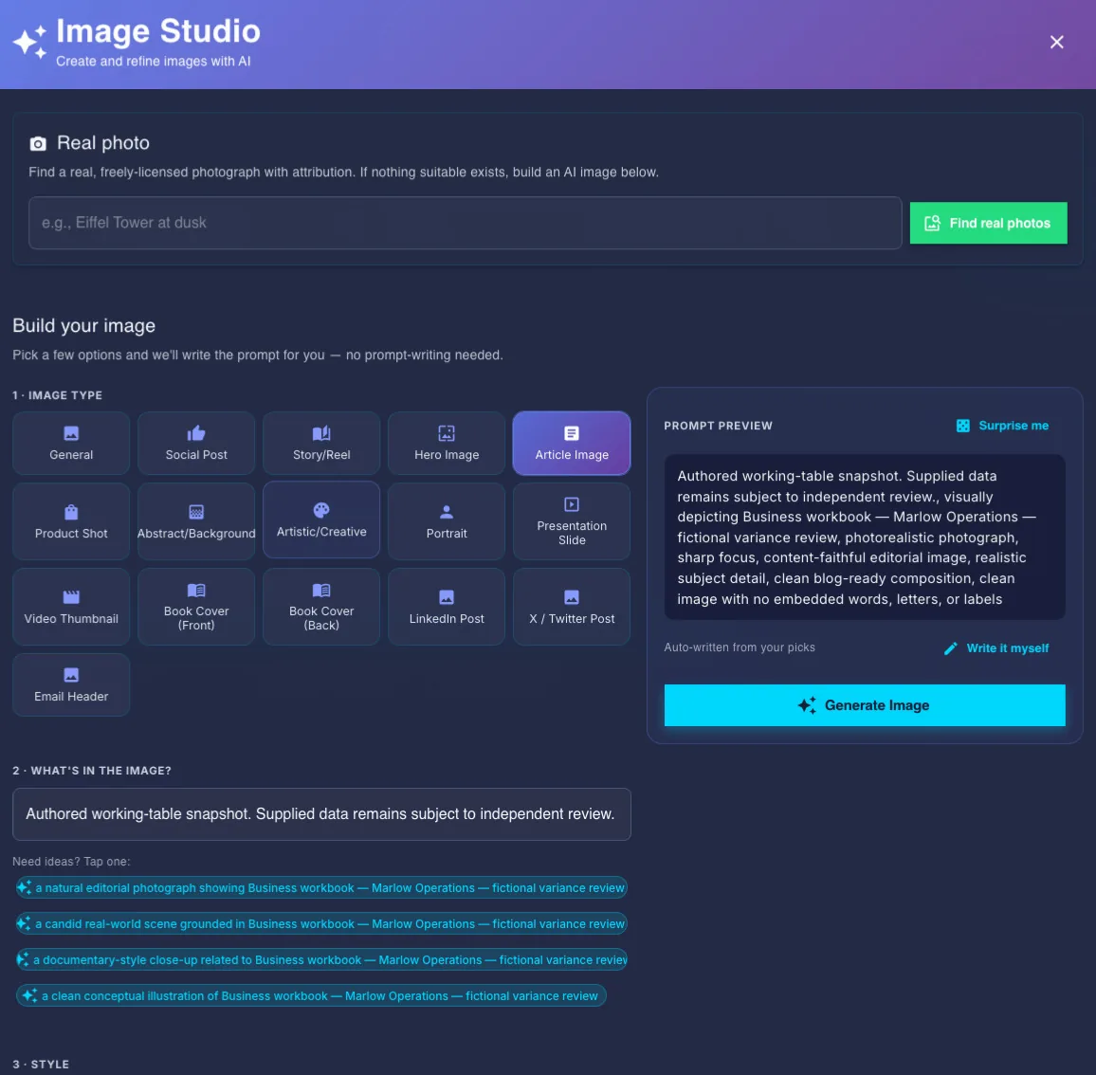Pick the LinkedIn Post image type
The width and height of the screenshot is (1096, 1075).
[x=446, y=607]
